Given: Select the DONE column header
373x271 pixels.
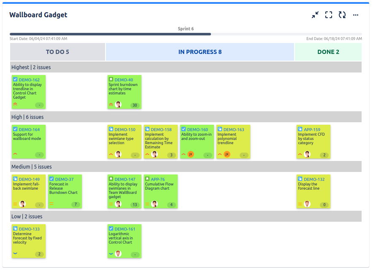Looking at the screenshot, I should (328, 51).
